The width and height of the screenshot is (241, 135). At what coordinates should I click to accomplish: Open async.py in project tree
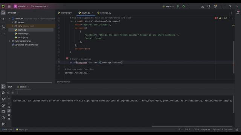tap(22, 30)
